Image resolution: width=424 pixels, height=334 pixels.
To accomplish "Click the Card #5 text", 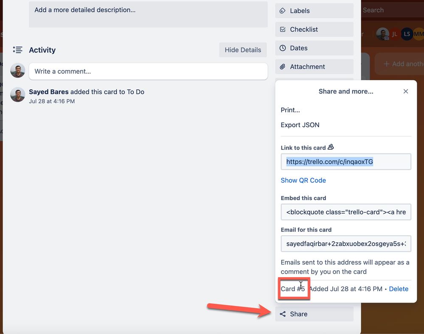I will point(293,289).
